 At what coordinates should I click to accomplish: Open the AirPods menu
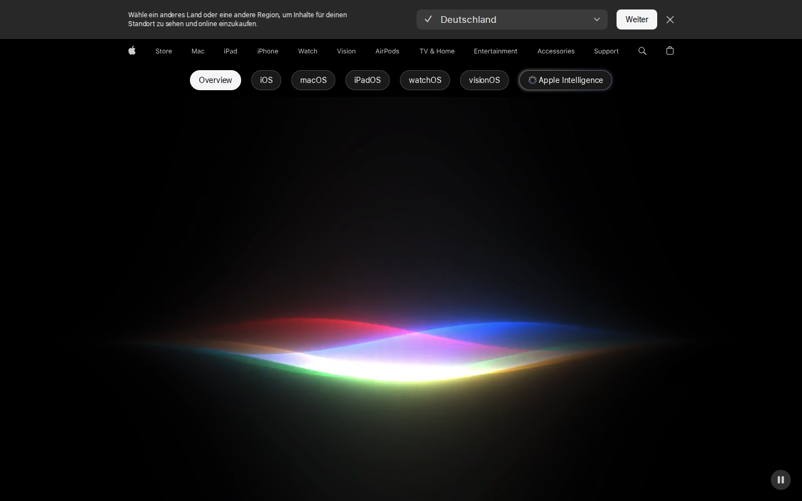click(x=387, y=51)
